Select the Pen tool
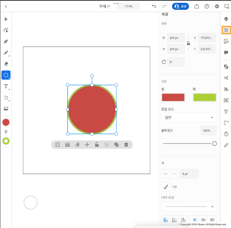Viewport: 231px width, 228px height. point(6,41)
